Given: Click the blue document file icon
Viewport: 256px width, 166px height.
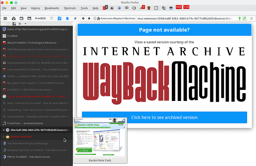Looking at the screenshot, I should 67,18.
